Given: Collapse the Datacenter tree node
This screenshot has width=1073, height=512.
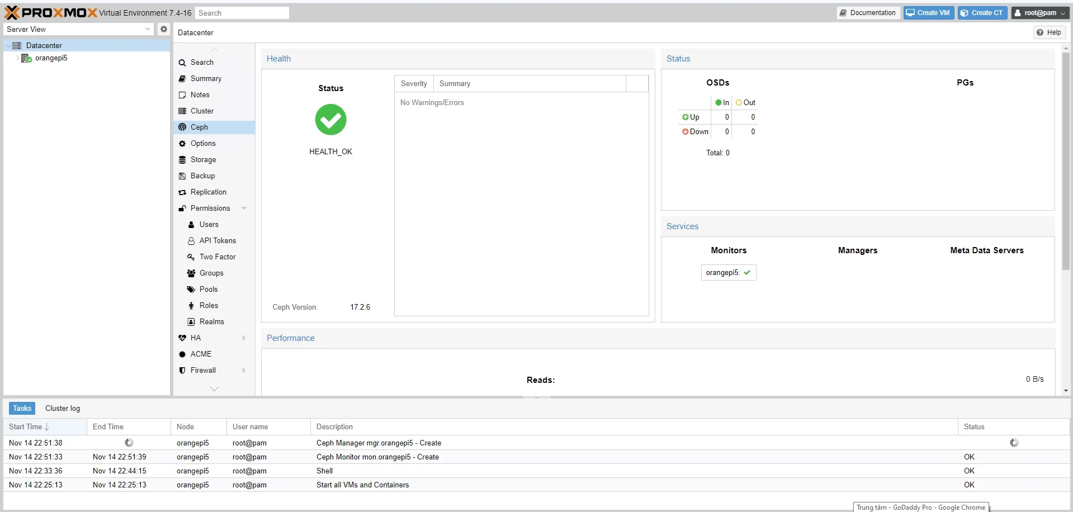Looking at the screenshot, I should [x=8, y=46].
